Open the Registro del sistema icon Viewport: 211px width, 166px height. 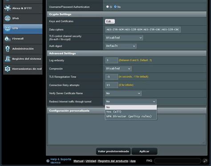point(8,59)
